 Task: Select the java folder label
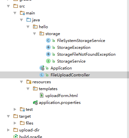pyautogui.click(x=36, y=20)
